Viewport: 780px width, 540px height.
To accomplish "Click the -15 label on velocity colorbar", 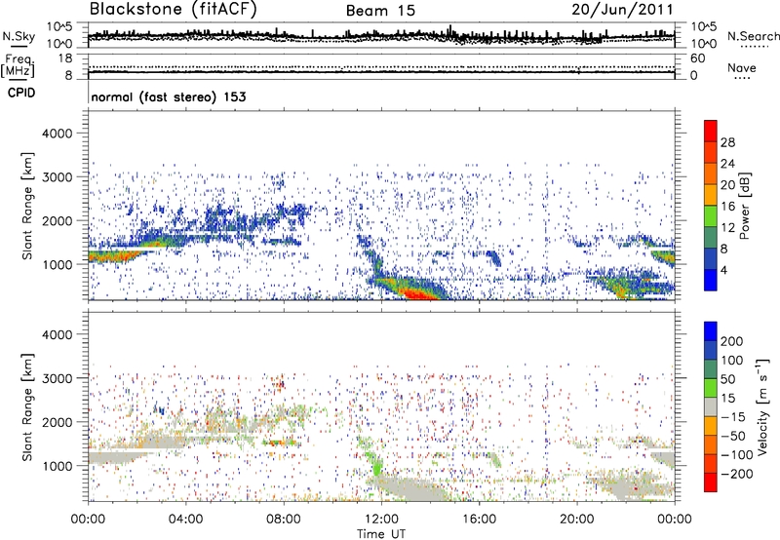I will (733, 417).
